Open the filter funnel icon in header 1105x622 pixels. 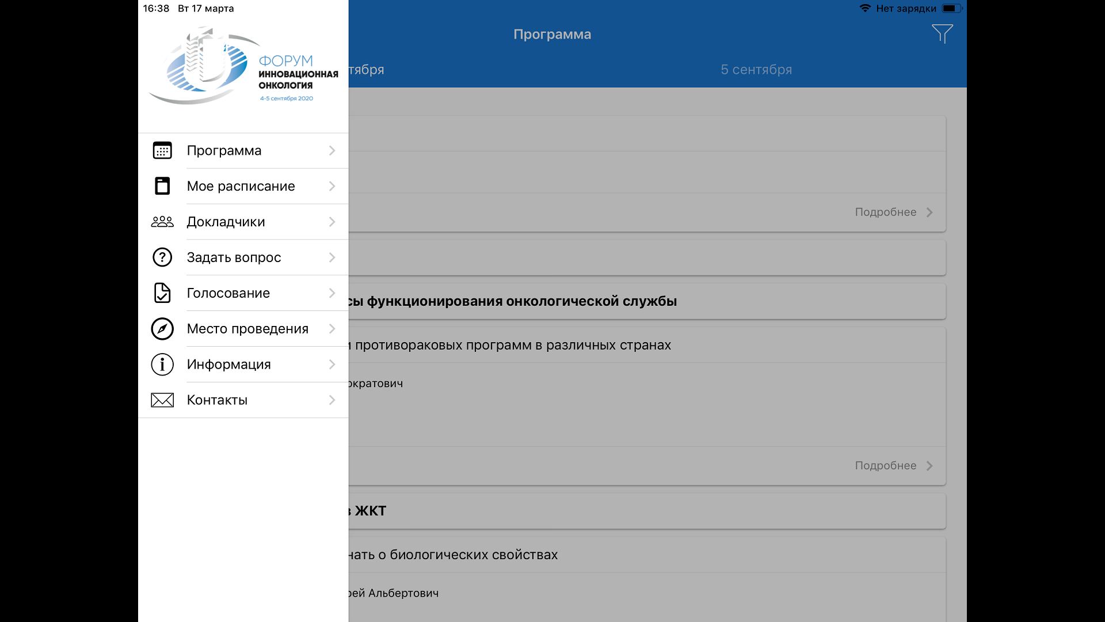942,34
